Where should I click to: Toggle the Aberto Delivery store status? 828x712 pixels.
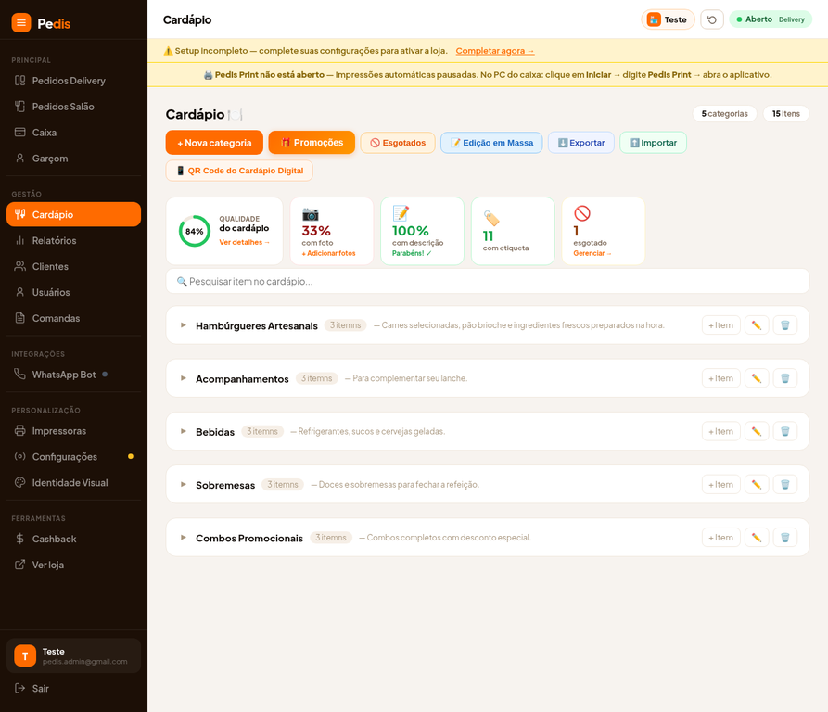tap(771, 19)
